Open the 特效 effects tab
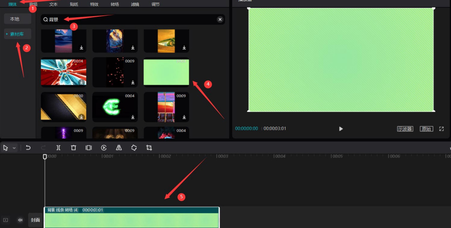 click(94, 4)
